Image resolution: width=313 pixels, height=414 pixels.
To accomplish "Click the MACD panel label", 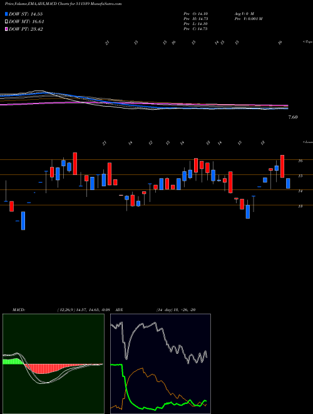I will (x=18, y=310).
